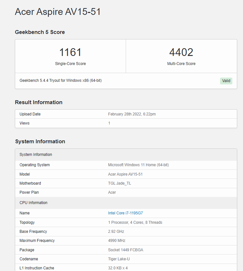This screenshot has height=271, width=243.
Task: Select the February 28th 2022, 6:22pm value
Action: pyautogui.click(x=132, y=114)
